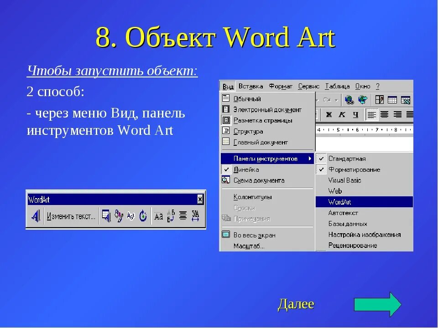Expand the Панели инструментов submenu
This screenshot has width=438, height=328.
[267, 159]
